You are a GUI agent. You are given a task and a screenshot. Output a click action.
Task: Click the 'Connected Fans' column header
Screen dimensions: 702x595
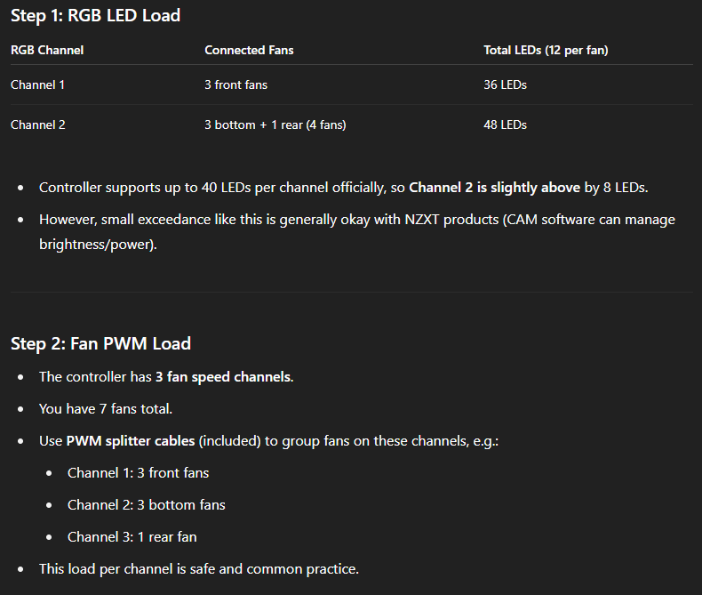[x=249, y=50]
